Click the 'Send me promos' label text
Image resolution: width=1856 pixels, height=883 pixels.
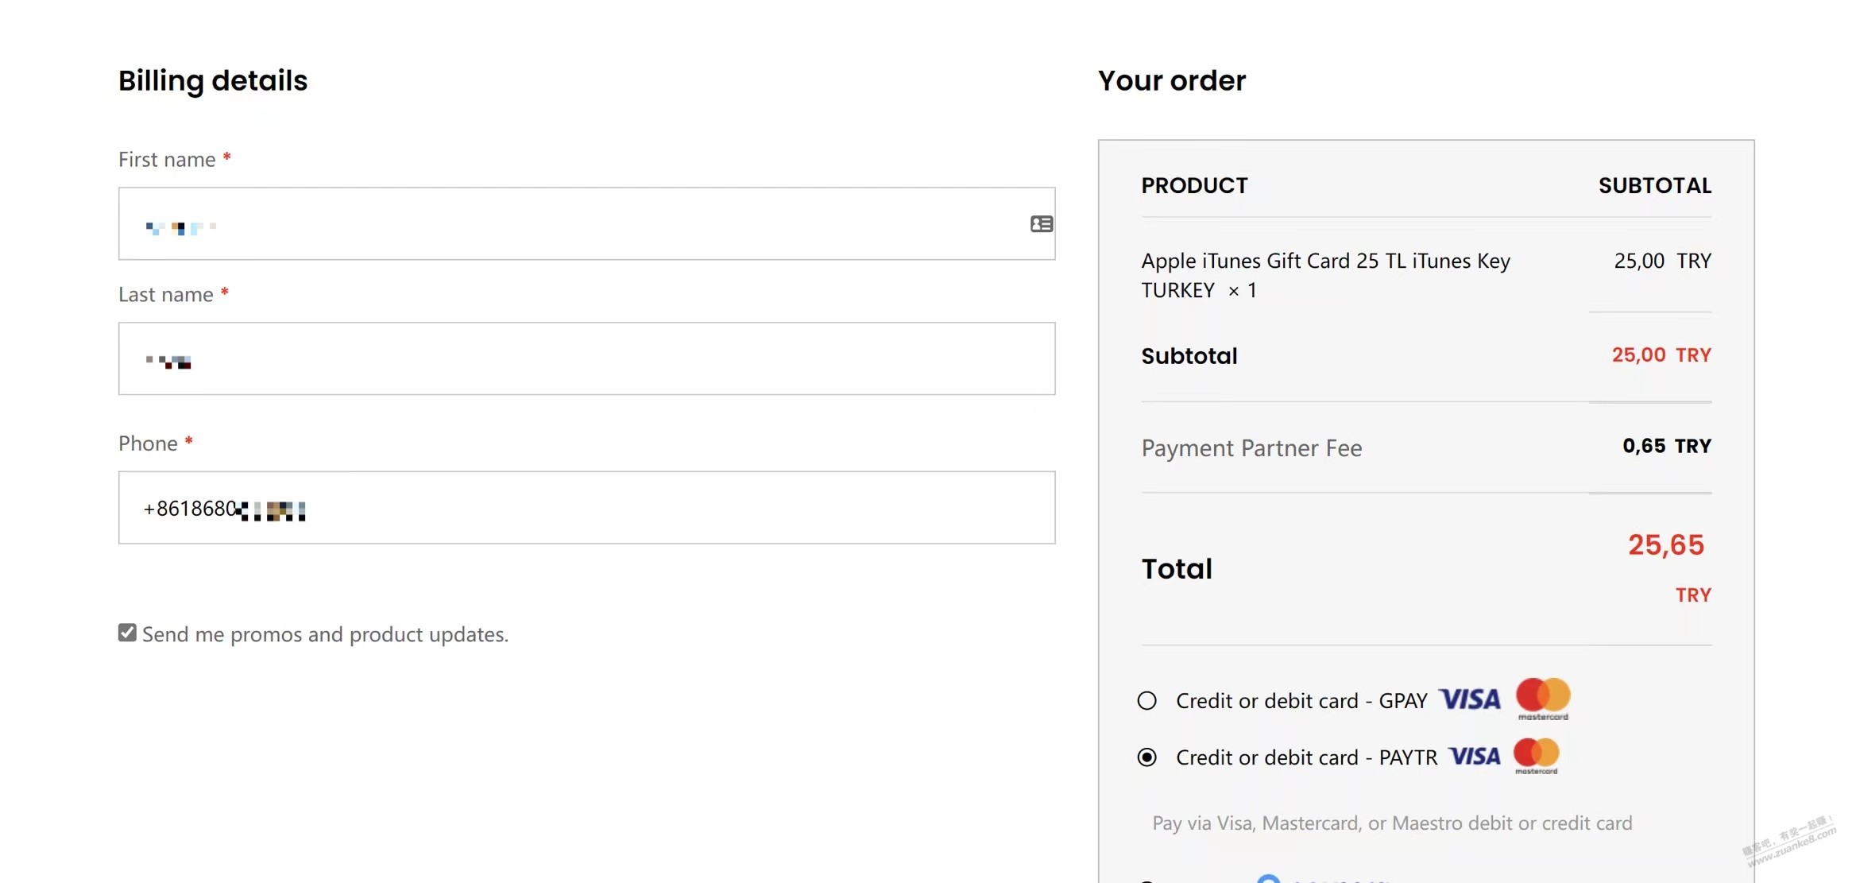325,634
